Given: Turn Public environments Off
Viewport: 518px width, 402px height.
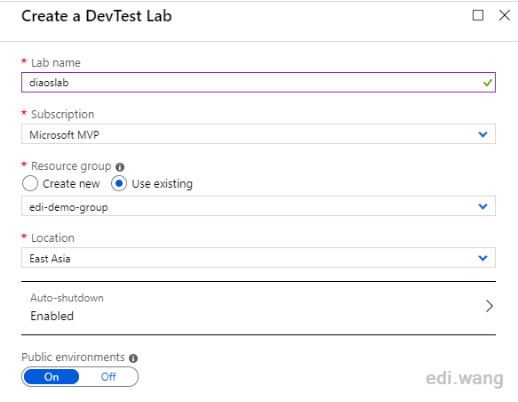Looking at the screenshot, I should [108, 377].
